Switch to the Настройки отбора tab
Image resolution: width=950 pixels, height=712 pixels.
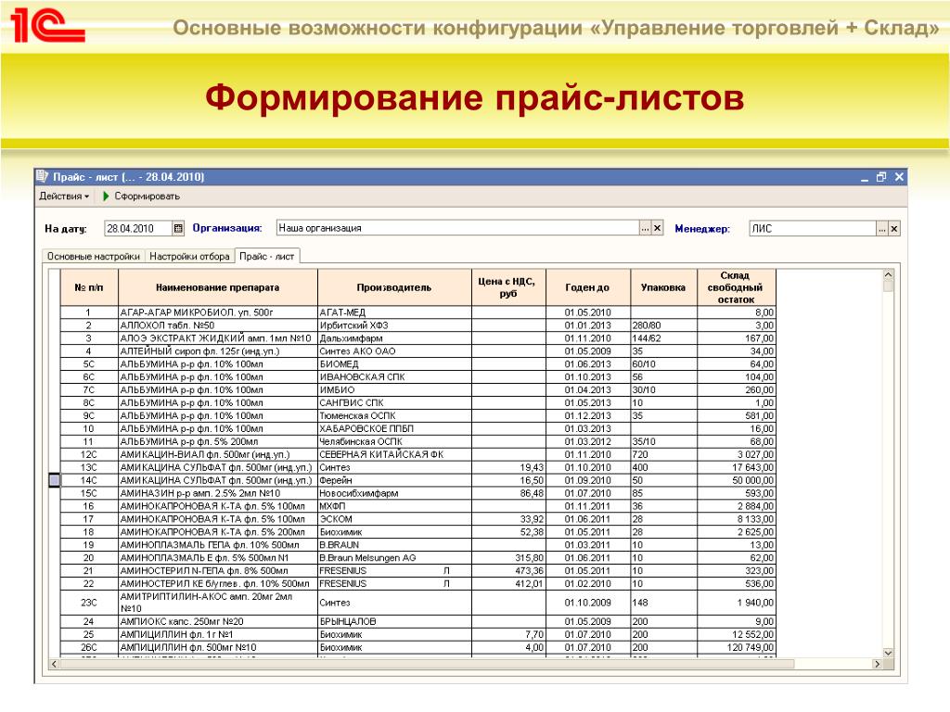coord(189,256)
